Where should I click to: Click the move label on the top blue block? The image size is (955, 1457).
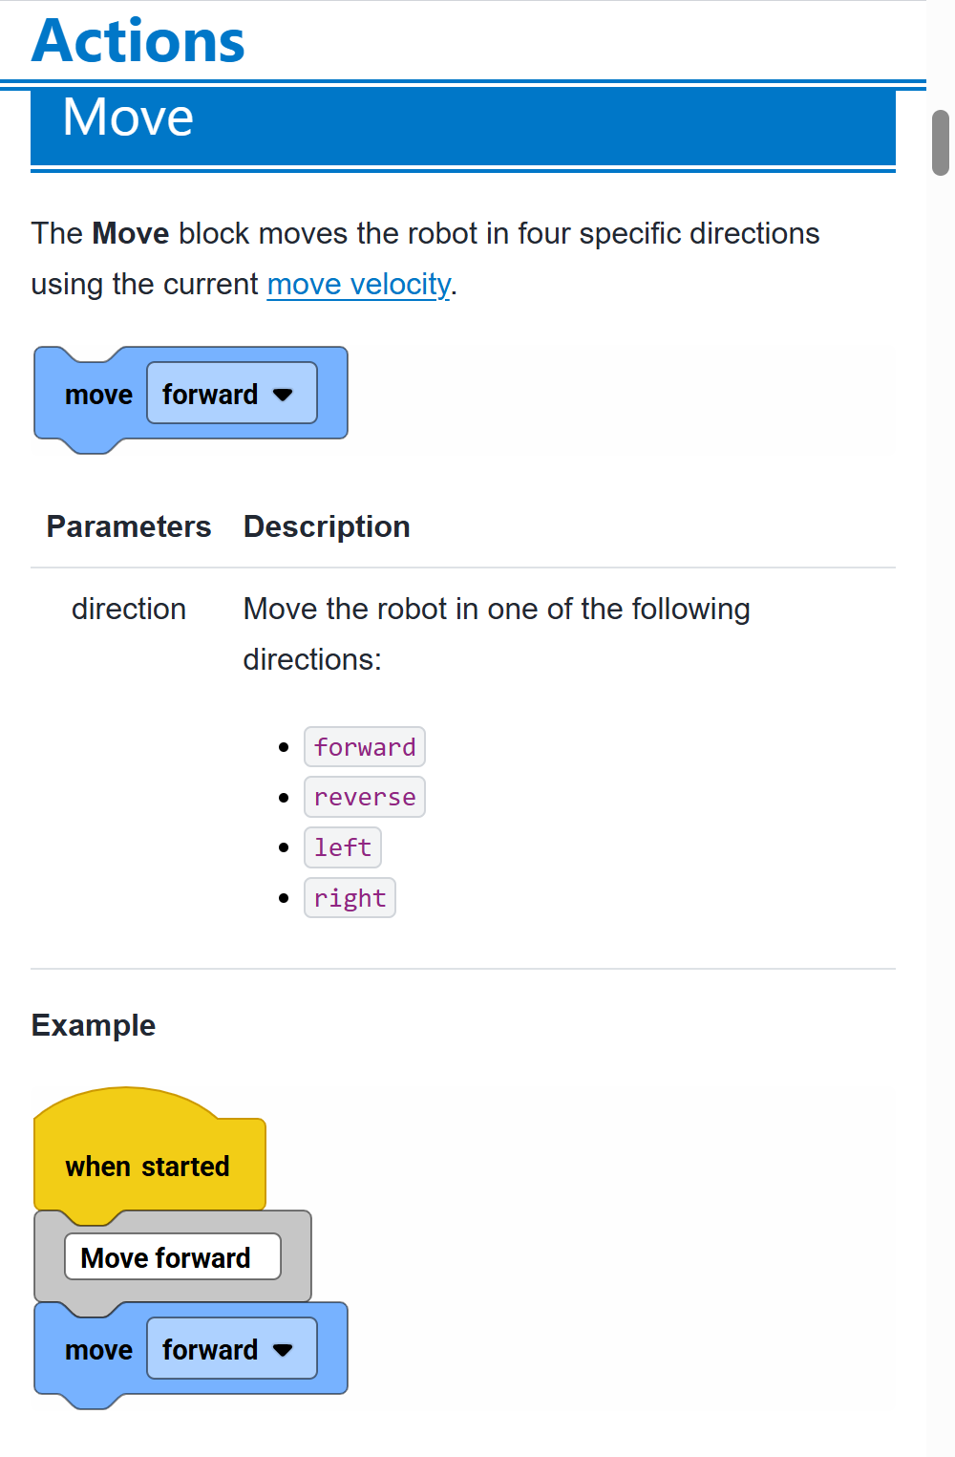(x=98, y=395)
